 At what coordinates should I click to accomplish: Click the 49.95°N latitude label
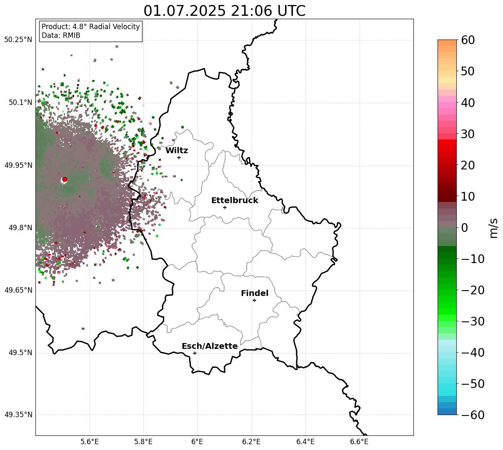(18, 165)
